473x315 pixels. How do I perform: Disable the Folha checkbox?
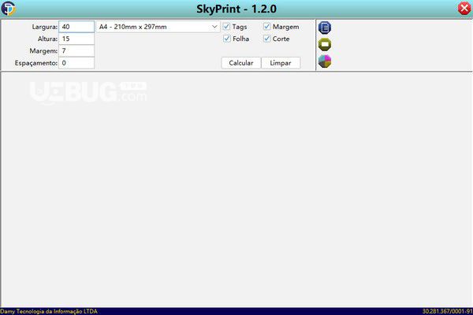pos(227,39)
